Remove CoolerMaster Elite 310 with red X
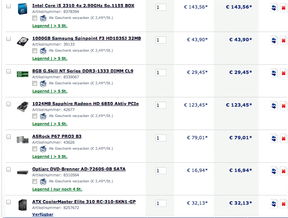288x218 pixels. [x=284, y=204]
